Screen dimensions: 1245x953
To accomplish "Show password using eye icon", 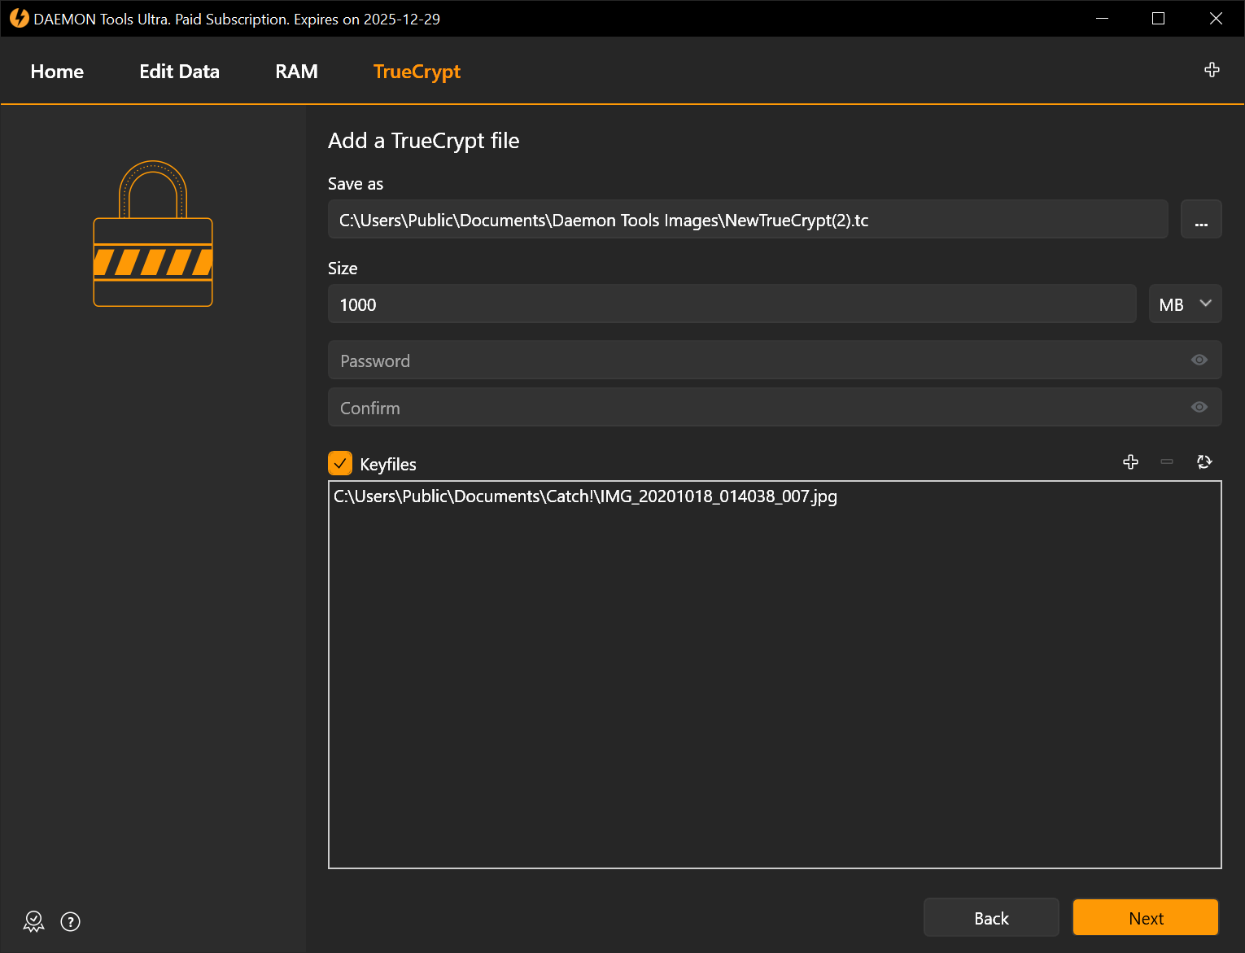I will click(1199, 360).
